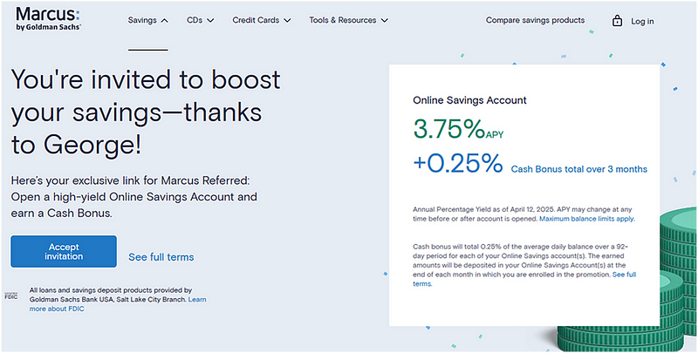Click the FDIC logo icon
This screenshot has width=698, height=353.
(x=10, y=295)
